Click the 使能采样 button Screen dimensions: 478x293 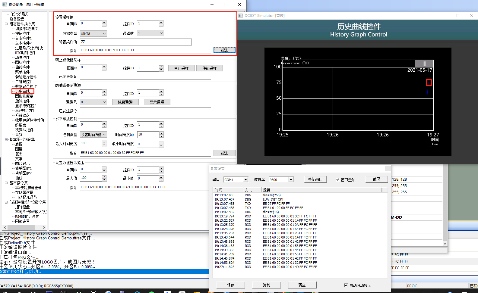(x=210, y=68)
